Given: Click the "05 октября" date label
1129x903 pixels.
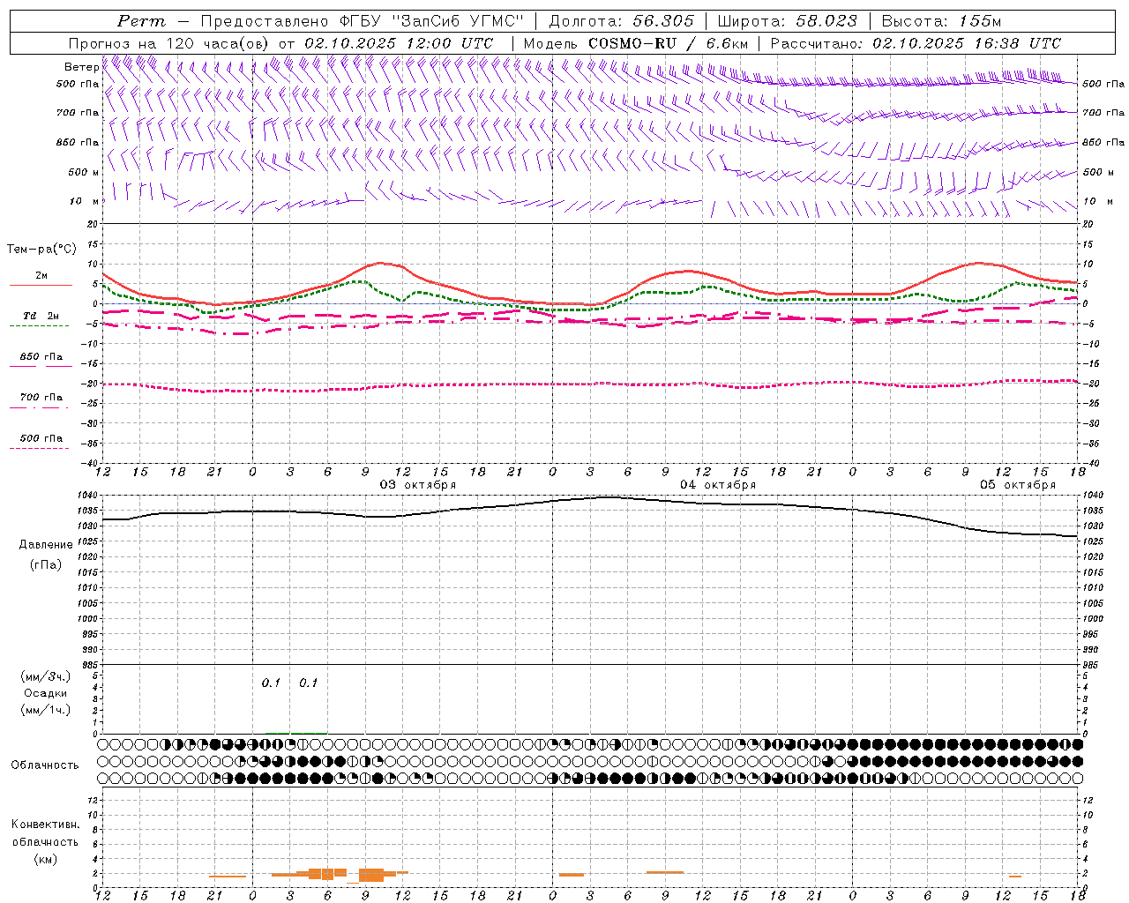Looking at the screenshot, I should (x=1018, y=485).
